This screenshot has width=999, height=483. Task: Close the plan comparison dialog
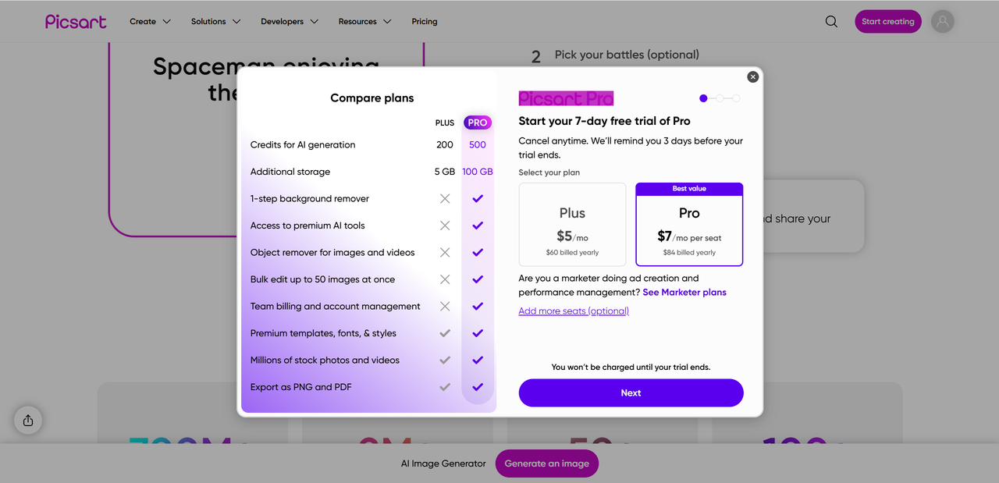point(752,76)
